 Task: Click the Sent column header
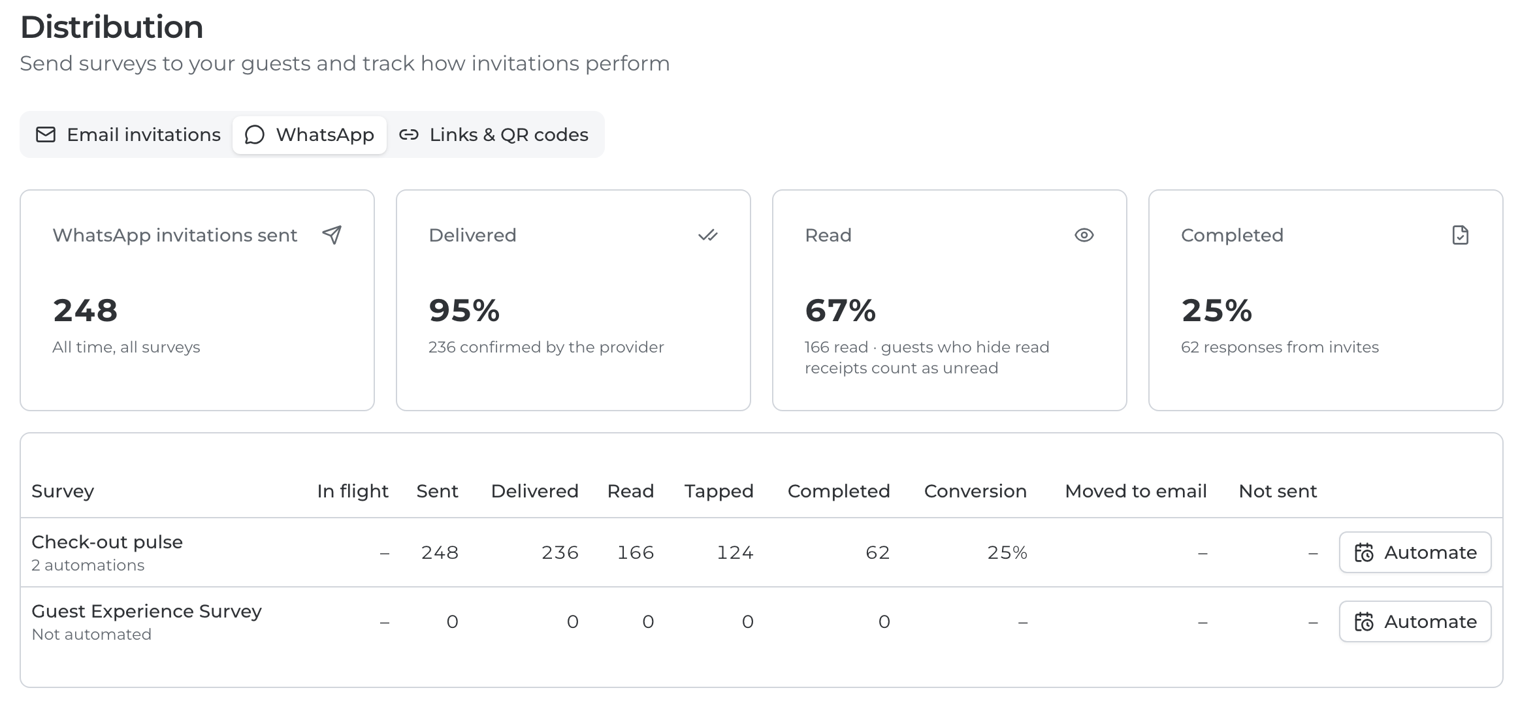click(437, 491)
